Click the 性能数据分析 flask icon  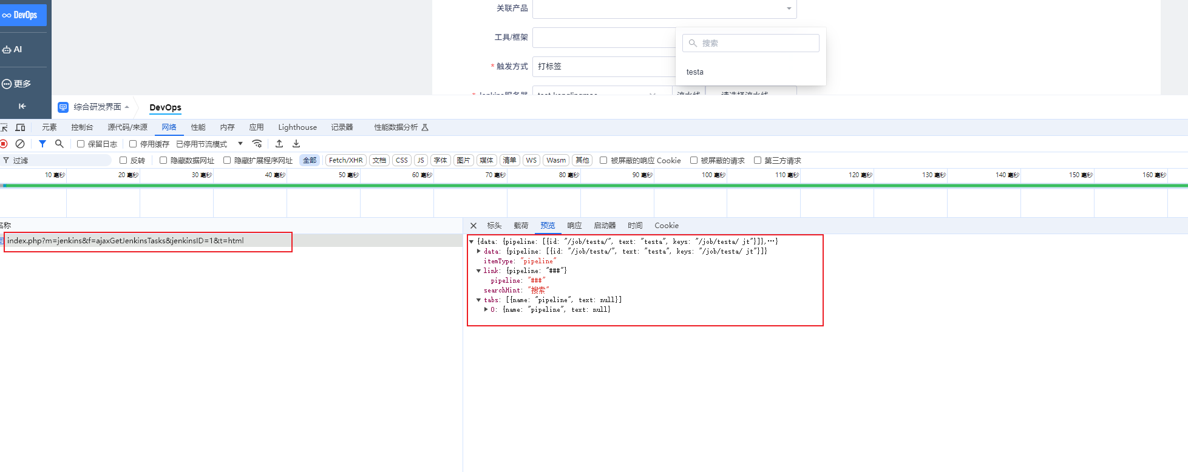coord(425,127)
